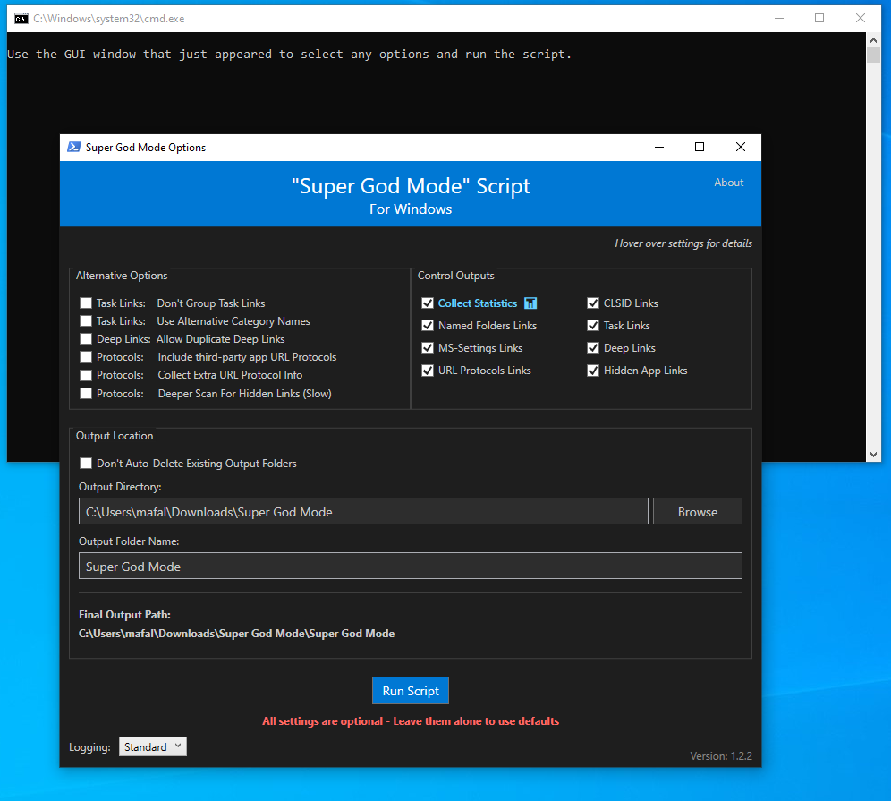Click the cmd.exe window icon in title bar

click(21, 19)
